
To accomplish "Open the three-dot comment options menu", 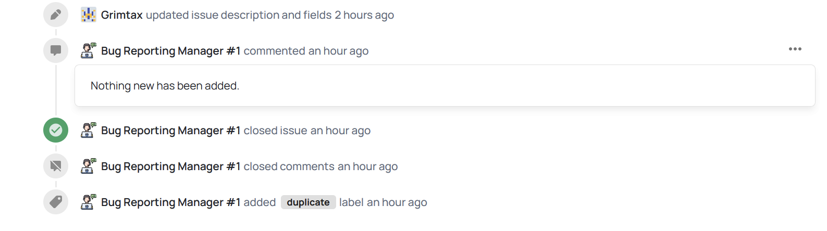I will 795,49.
